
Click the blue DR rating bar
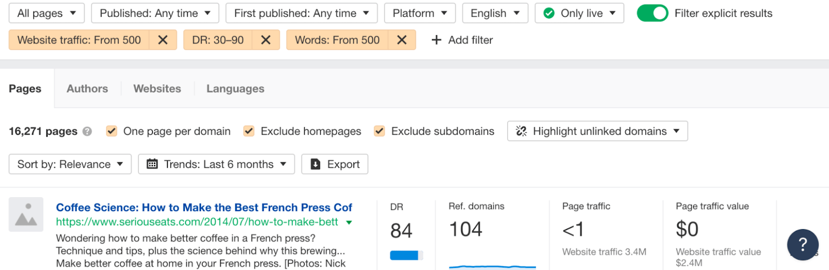405,255
